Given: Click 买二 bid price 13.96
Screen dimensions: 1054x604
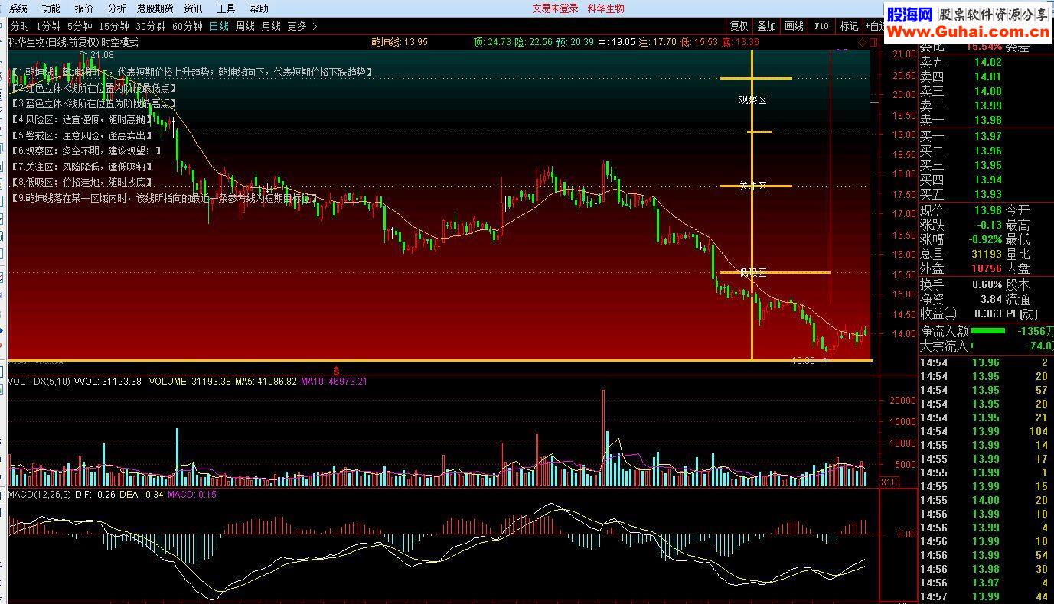Looking at the screenshot, I should tap(988, 151).
